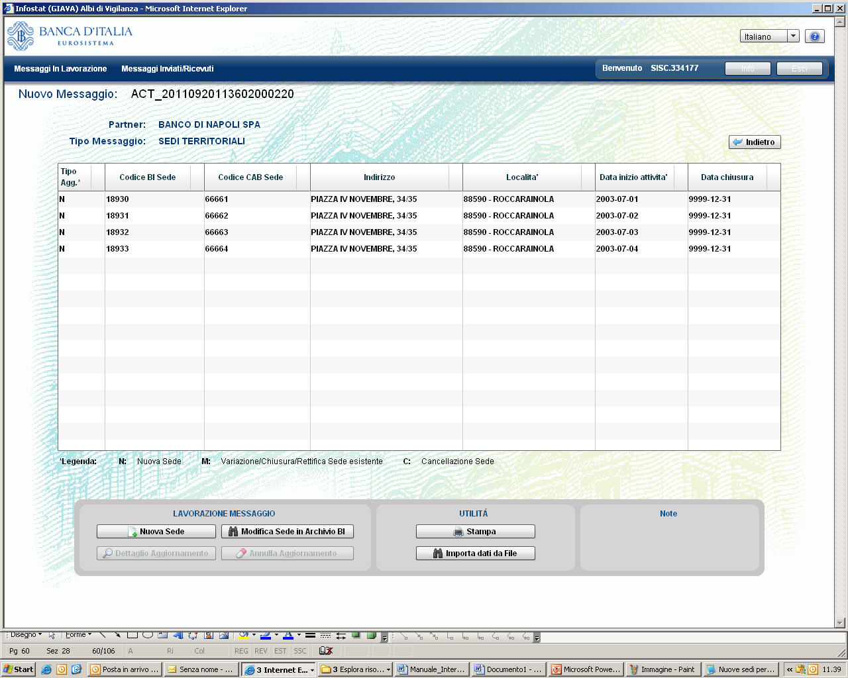The width and height of the screenshot is (848, 678).
Task: Click start date 2003-07-01 cell
Action: tap(641, 199)
